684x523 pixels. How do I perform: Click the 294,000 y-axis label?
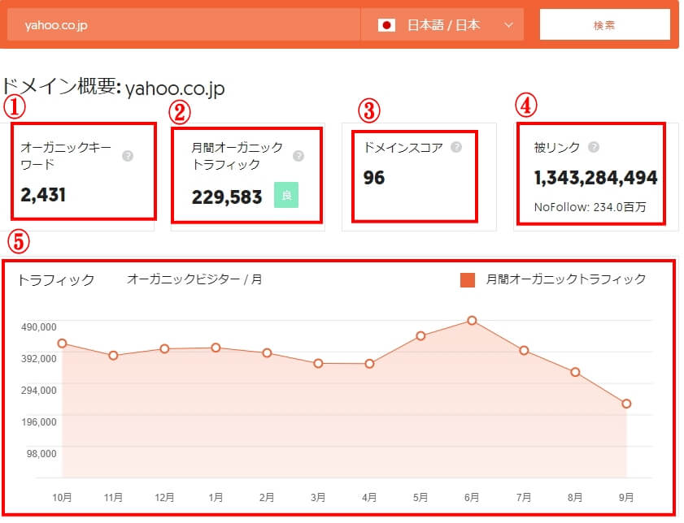click(x=39, y=391)
